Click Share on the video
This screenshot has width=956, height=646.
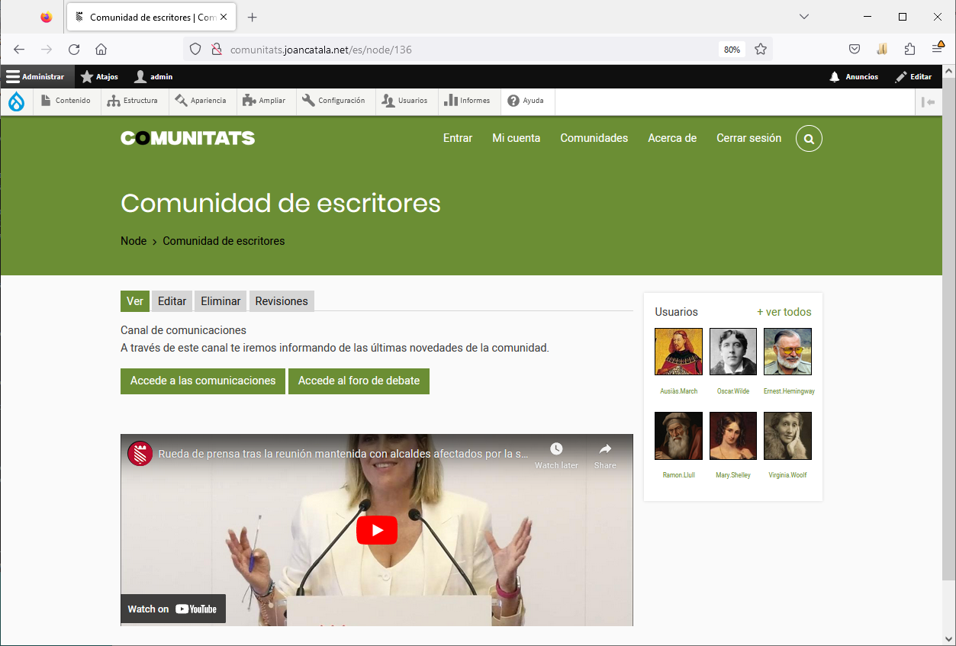(605, 455)
